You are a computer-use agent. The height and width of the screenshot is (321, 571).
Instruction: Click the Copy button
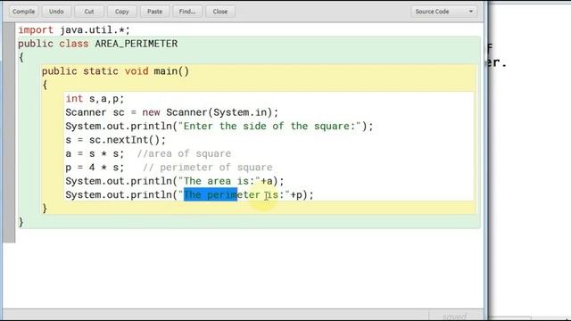121,12
